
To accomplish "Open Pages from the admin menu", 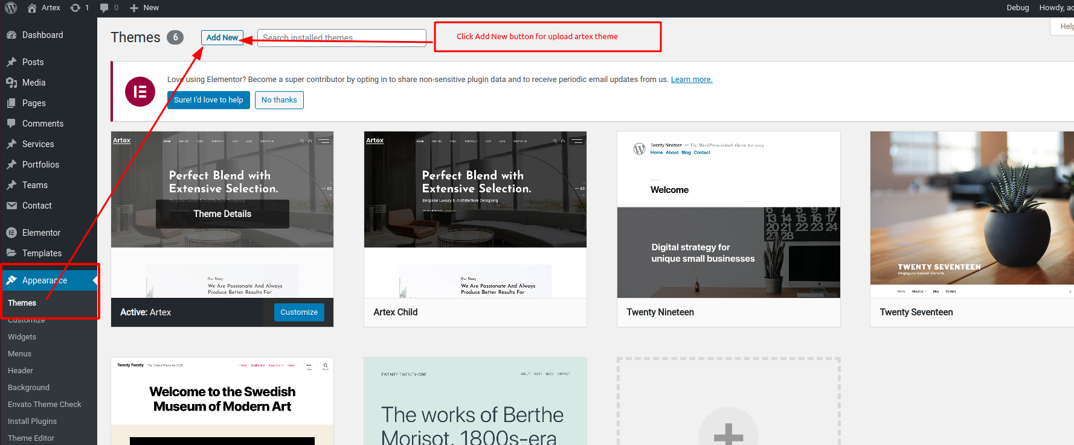I will tap(48, 103).
